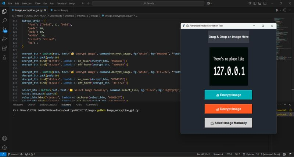Click Encrypt Image button in tool window

[228, 95]
